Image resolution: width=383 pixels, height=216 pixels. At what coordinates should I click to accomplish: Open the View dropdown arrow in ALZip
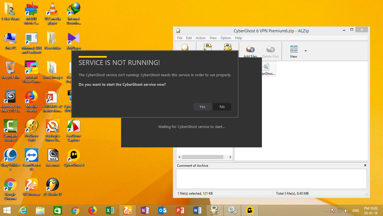pyautogui.click(x=306, y=51)
